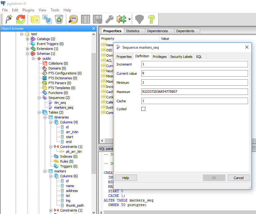Click the filtered View Data icon
256x214 pixels.
pyautogui.click(x=97, y=19)
